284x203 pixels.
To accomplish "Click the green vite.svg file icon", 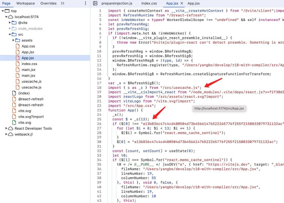I will (x=14, y=123).
